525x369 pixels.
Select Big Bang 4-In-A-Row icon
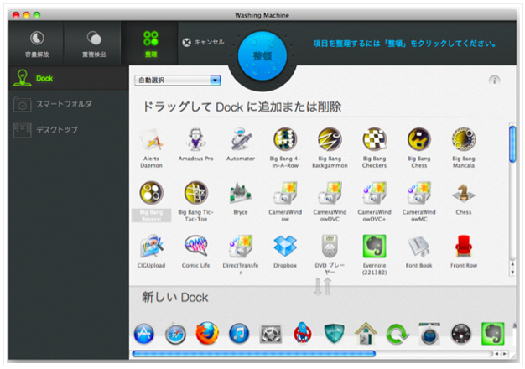pos(285,139)
